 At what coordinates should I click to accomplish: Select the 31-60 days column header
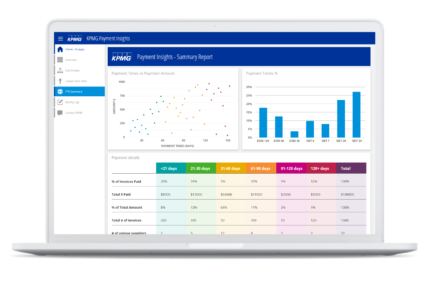pyautogui.click(x=231, y=168)
